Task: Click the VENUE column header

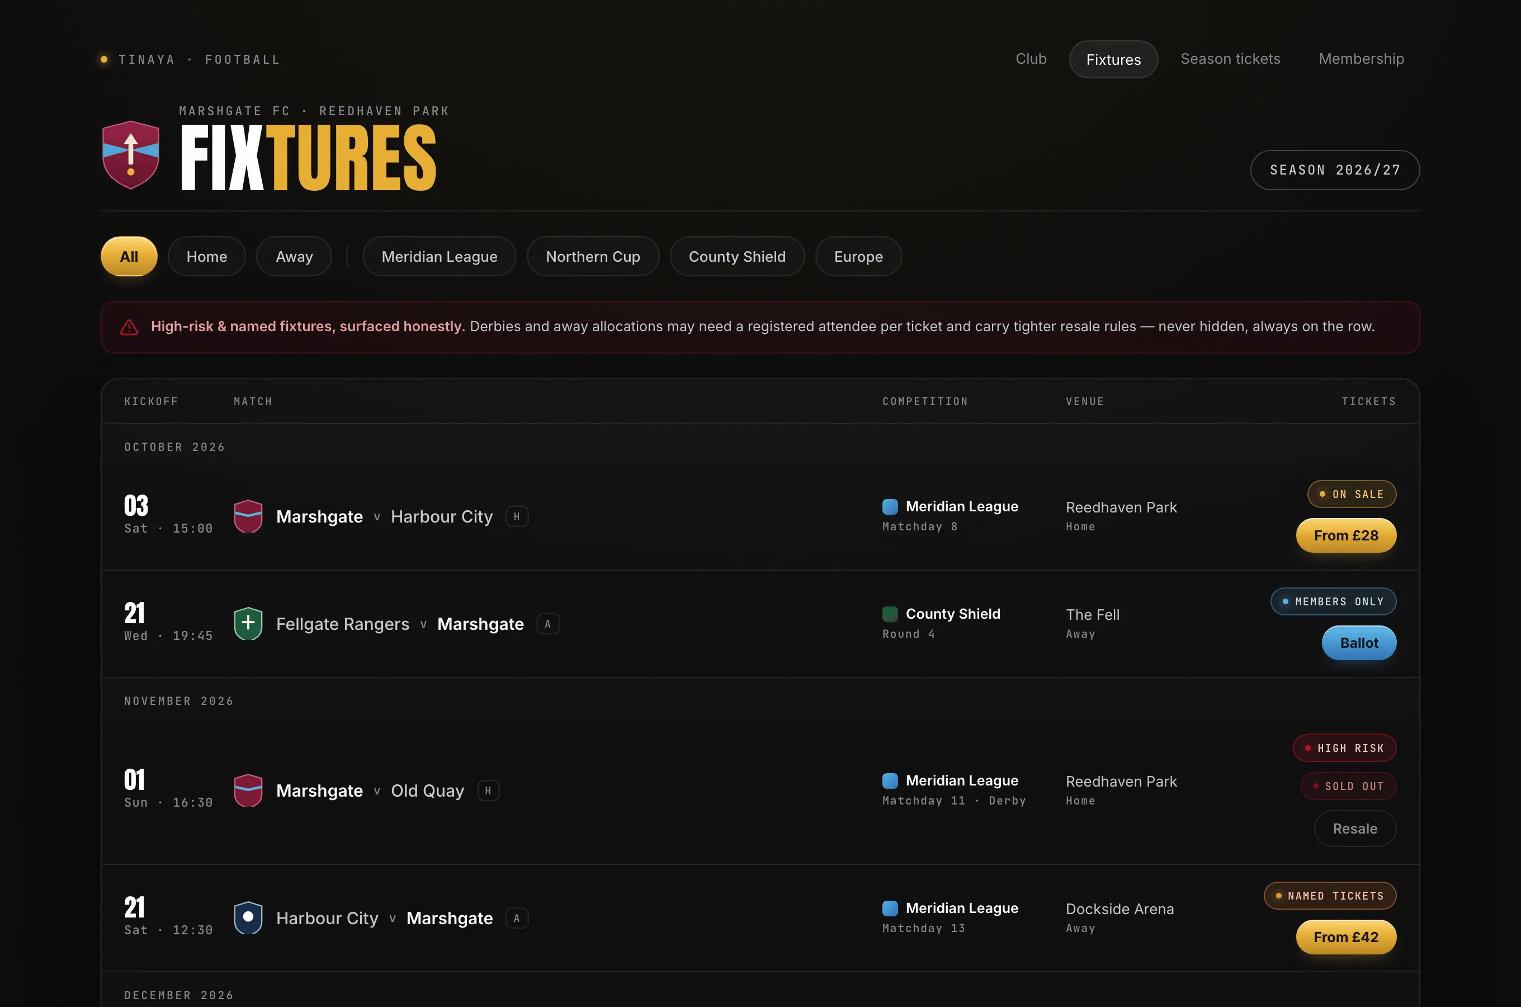Action: [1085, 401]
